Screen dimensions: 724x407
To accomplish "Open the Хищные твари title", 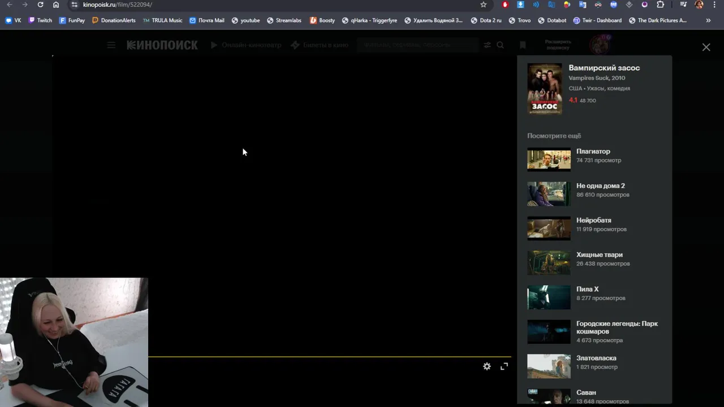I will pos(600,254).
